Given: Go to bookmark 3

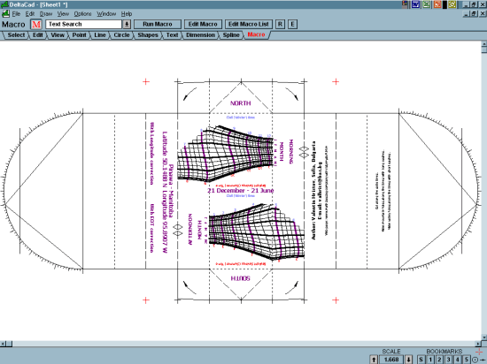Looking at the screenshot, I should pos(449,360).
